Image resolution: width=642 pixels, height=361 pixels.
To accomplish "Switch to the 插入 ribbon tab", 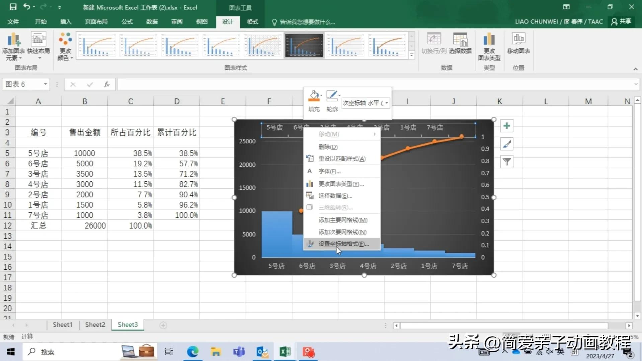I will pyautogui.click(x=66, y=22).
